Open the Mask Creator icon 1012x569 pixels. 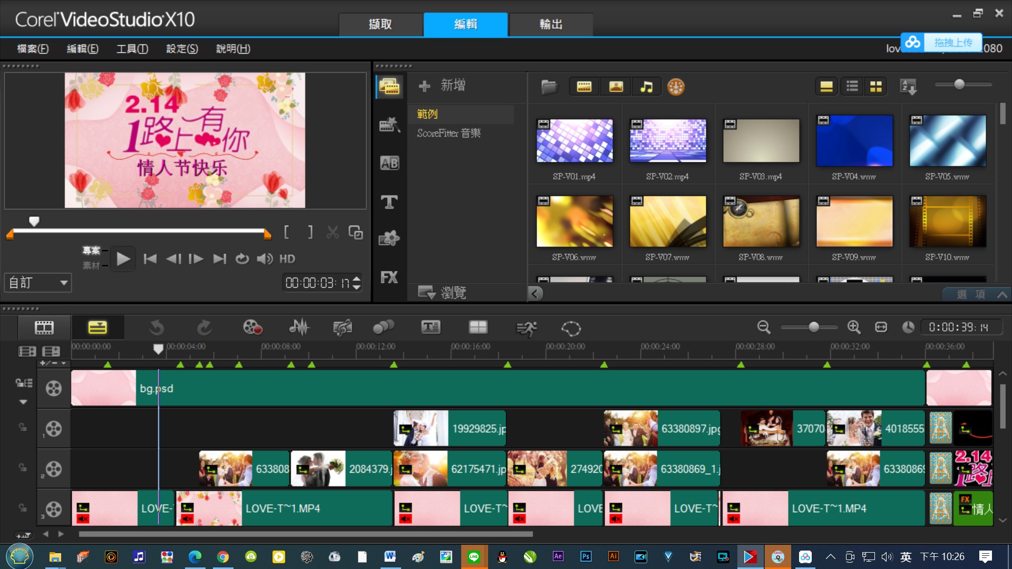(x=571, y=329)
